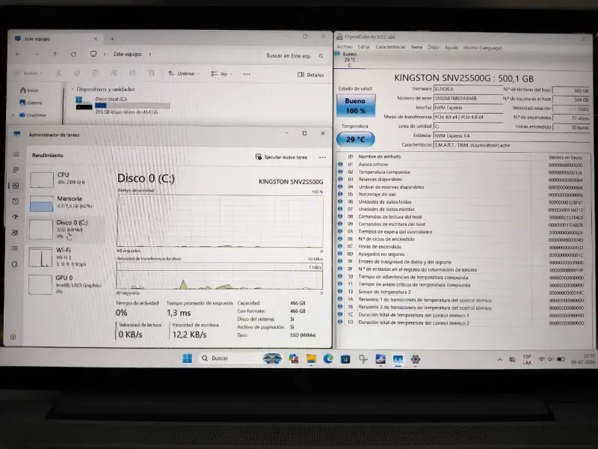
Task: Select 'Horas de encendido' attribute row
Action: tap(461, 247)
